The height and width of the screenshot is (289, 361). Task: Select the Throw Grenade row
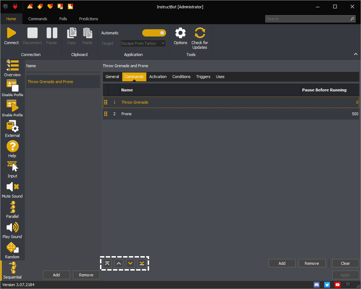[x=231, y=102]
